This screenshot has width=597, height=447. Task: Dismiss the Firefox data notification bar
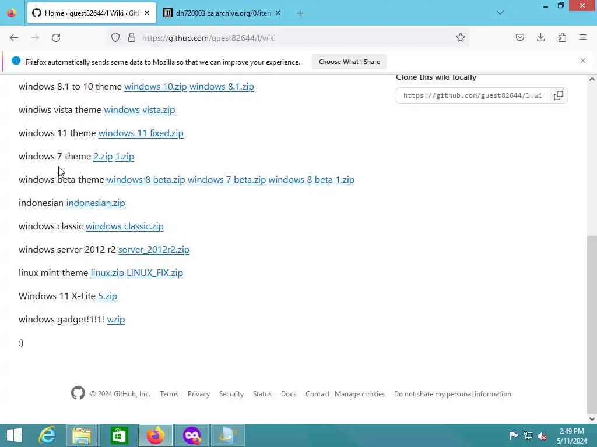[x=583, y=61]
